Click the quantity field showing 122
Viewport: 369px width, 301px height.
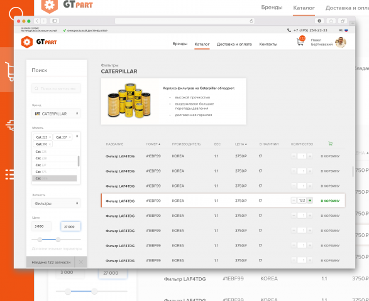(x=302, y=200)
